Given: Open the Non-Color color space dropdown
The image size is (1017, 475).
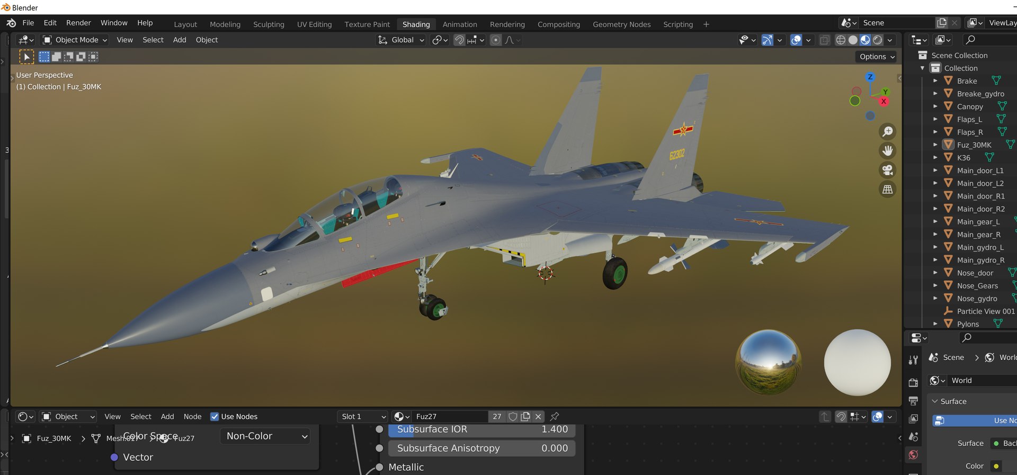Looking at the screenshot, I should 266,436.
